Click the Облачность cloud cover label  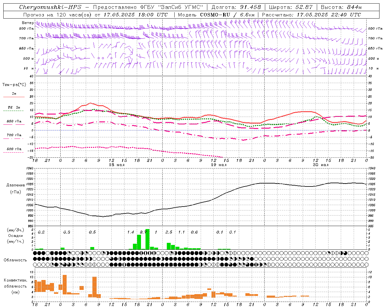(16, 260)
